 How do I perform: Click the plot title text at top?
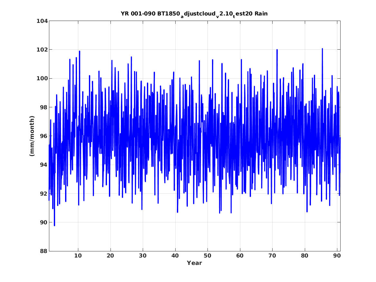[x=194, y=14]
